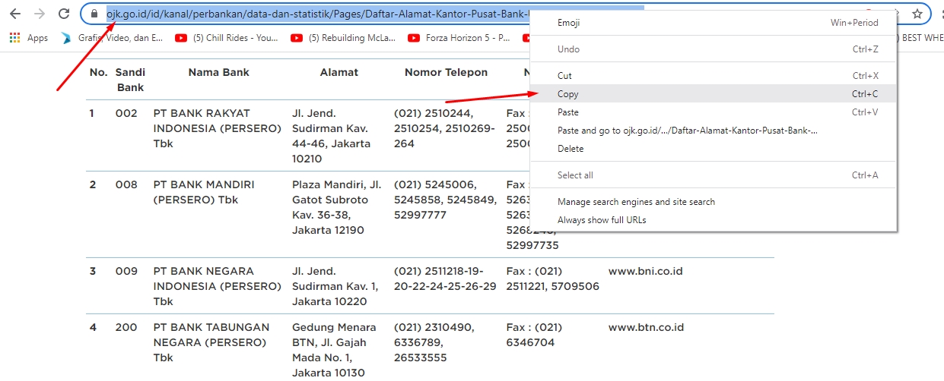Click phone number '(021) 2510244' cell
Viewport: 944px width, 381px height.
point(444,128)
